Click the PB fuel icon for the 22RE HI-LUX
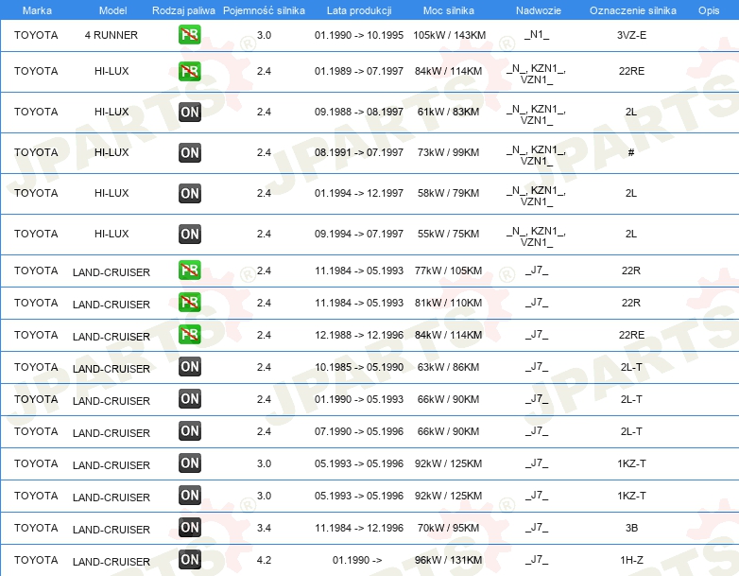 (189, 72)
